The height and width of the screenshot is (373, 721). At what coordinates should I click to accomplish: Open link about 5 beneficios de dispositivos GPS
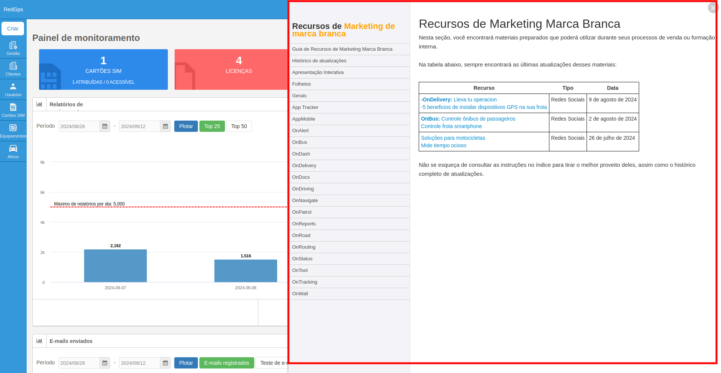point(484,107)
